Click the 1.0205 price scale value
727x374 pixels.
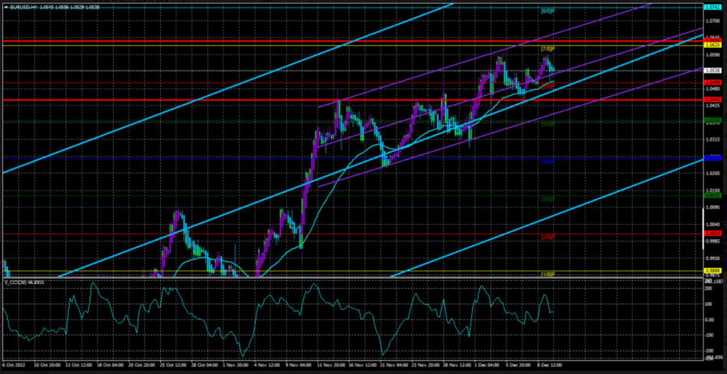click(713, 173)
